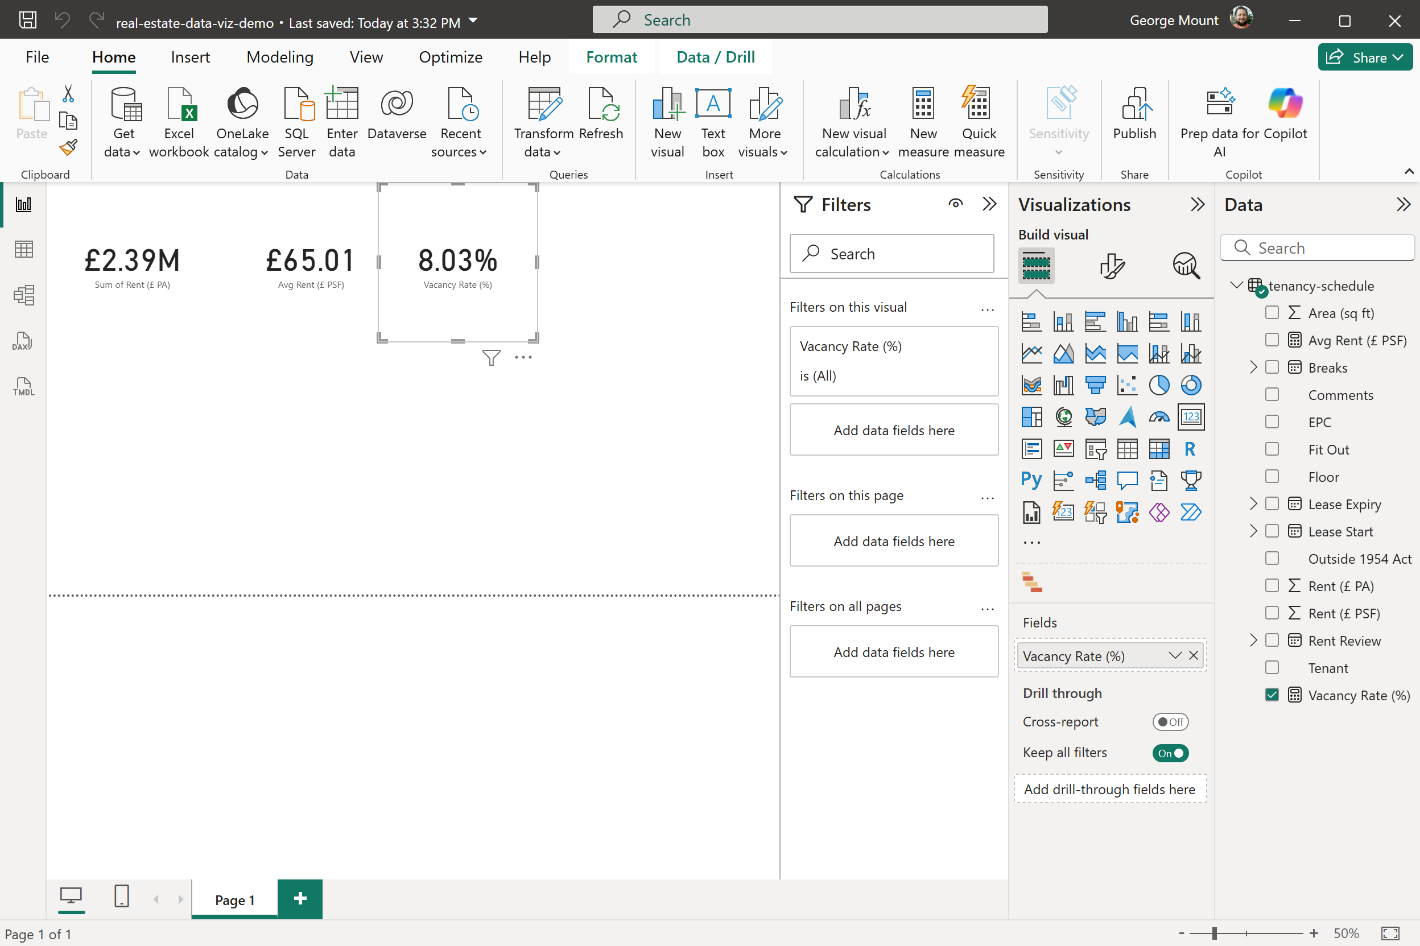Toggle Cross-report drill through switch
1420x946 pixels.
[1170, 721]
